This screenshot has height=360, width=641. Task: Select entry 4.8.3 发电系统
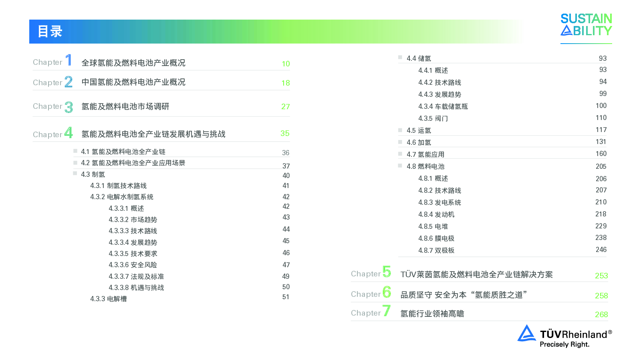tap(439, 202)
